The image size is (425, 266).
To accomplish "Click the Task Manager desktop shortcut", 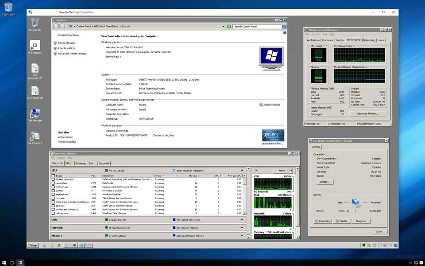I will (x=35, y=114).
